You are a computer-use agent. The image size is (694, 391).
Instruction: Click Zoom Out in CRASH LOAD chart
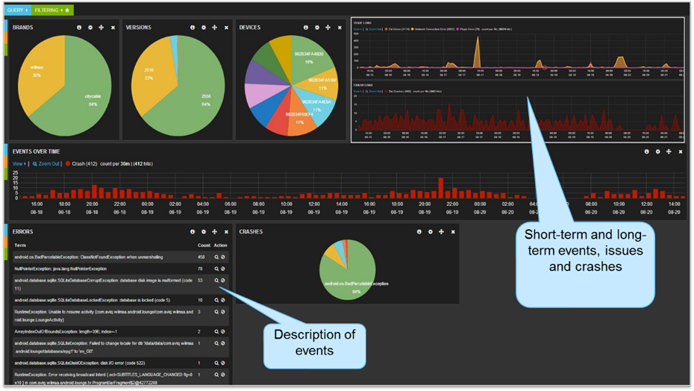point(373,92)
